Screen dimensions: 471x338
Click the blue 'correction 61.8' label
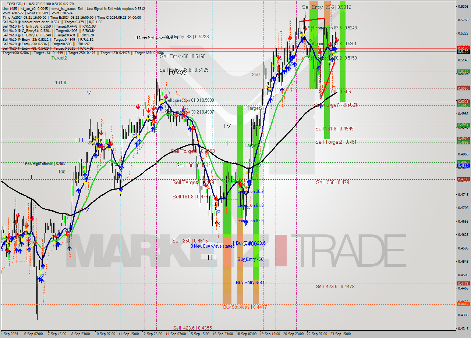[251, 205]
